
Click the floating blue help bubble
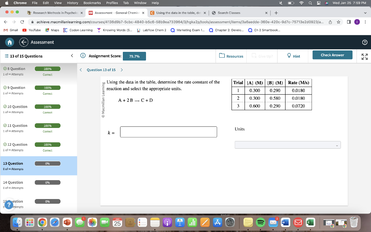tap(9, 204)
